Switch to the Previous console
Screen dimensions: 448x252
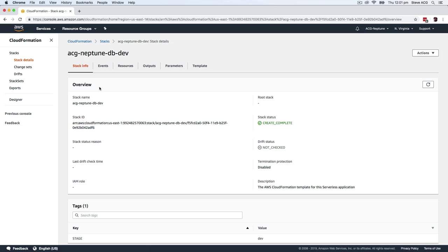tap(18, 113)
